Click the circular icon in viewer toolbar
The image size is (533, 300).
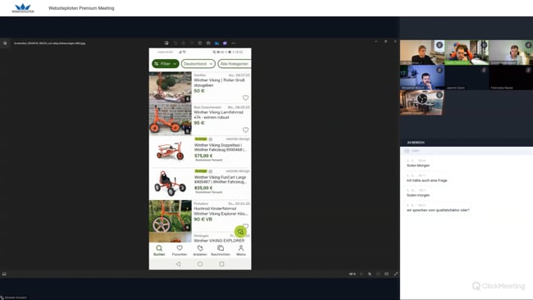pyautogui.click(x=200, y=43)
